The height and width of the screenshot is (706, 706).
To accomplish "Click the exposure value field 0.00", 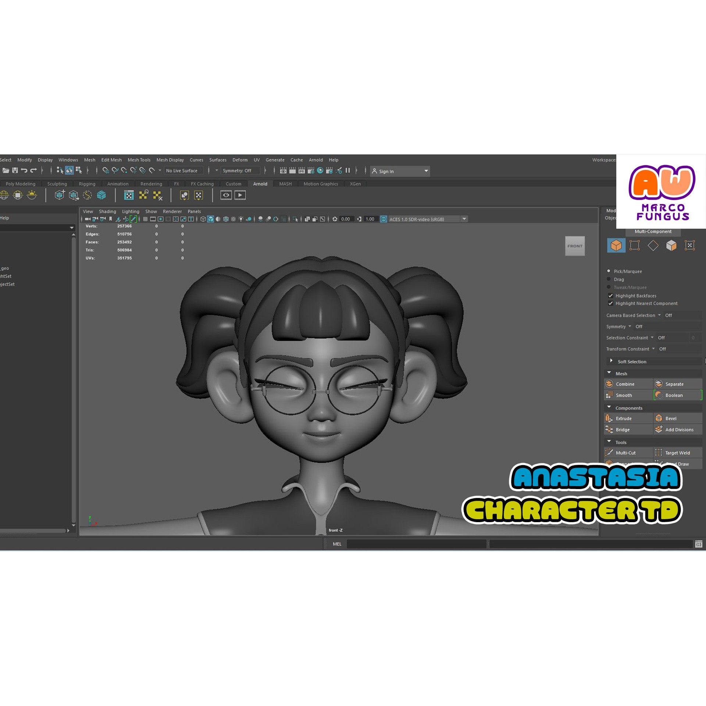I will coord(347,219).
